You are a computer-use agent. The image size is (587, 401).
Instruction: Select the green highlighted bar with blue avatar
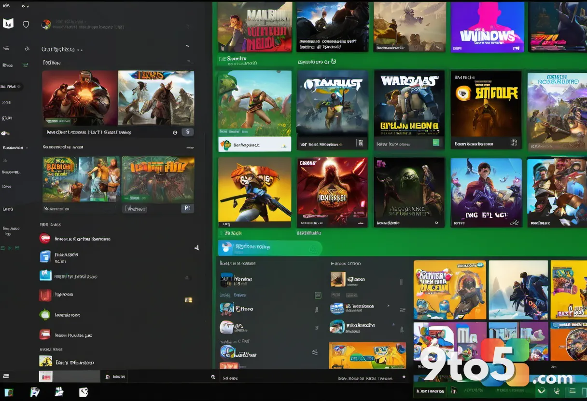(x=270, y=248)
